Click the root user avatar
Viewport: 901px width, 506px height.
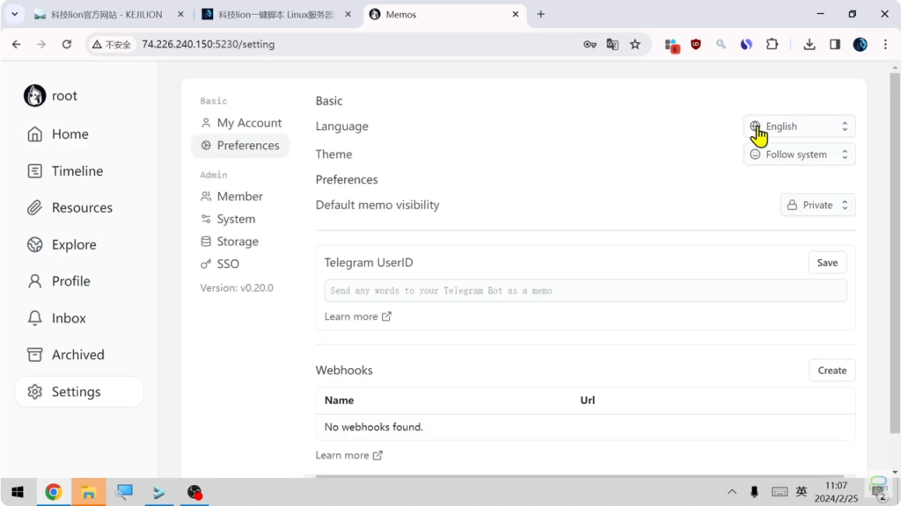click(34, 96)
